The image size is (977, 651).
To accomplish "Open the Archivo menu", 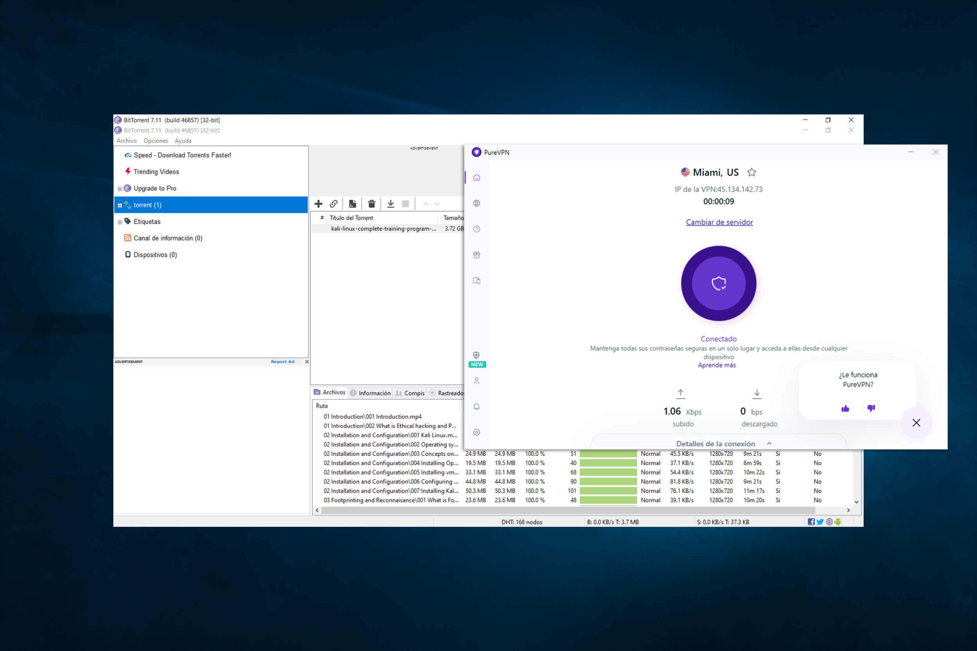I will coord(127,141).
